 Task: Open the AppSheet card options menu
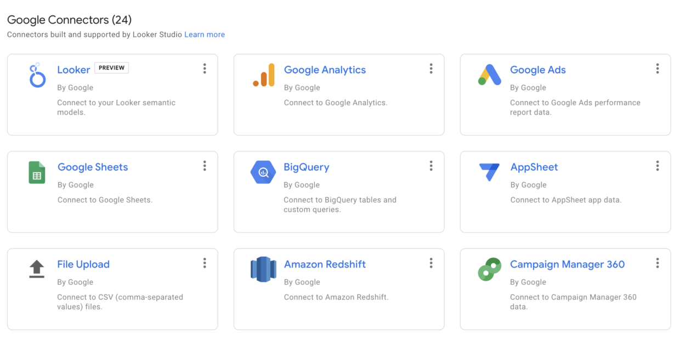658,166
